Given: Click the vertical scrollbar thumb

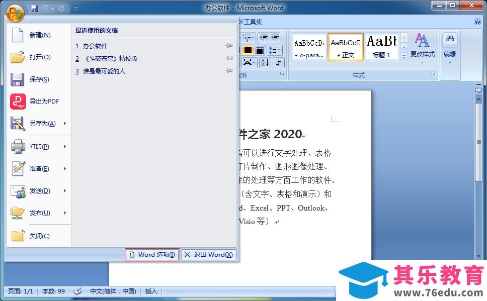Looking at the screenshot, I should pos(478,142).
